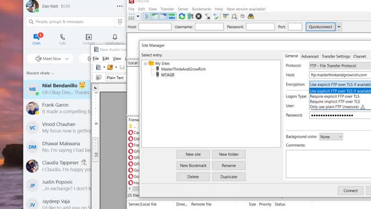Screen dimensions: 371x209
Task: Click the Rename button
Action: (229, 165)
